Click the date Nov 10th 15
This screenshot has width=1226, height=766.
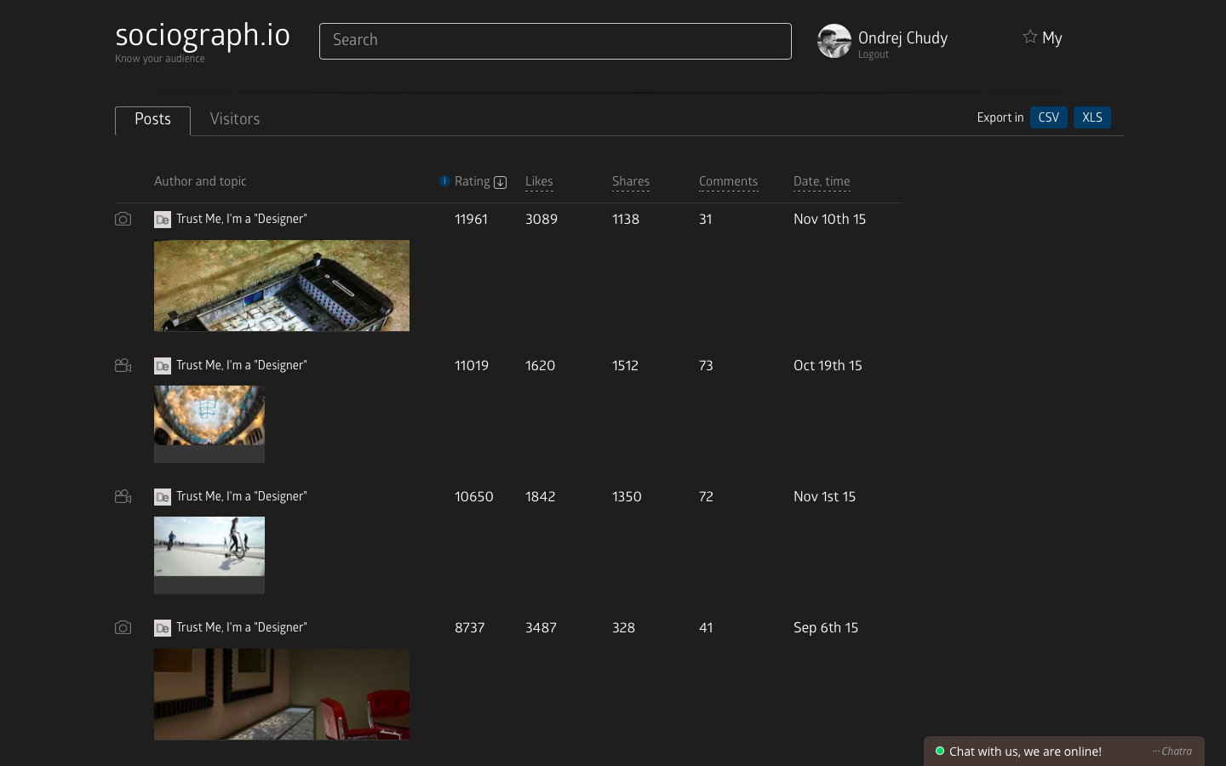[829, 219]
